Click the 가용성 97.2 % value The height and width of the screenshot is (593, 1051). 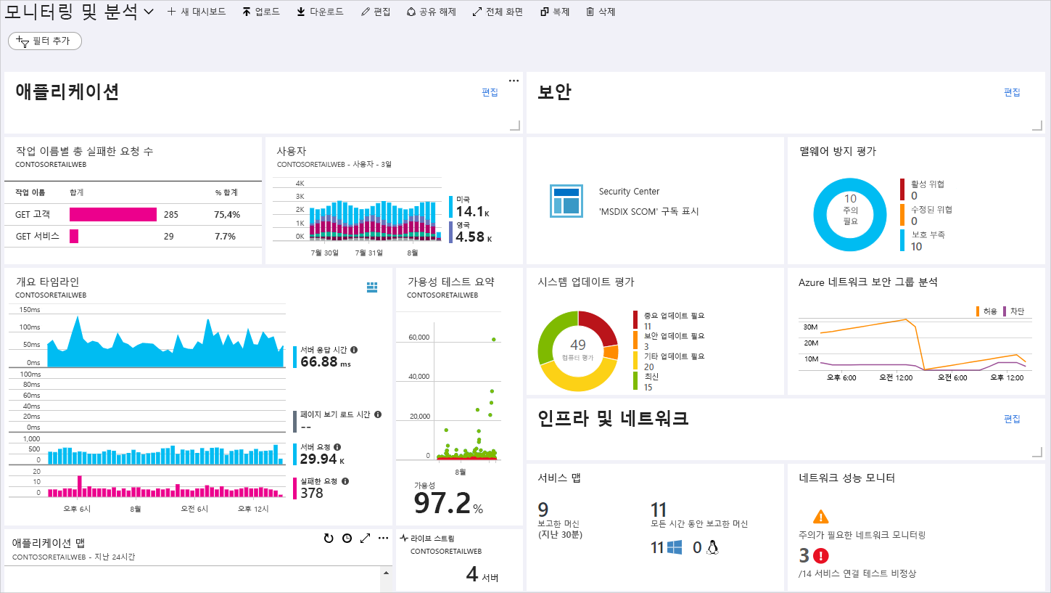(x=448, y=502)
